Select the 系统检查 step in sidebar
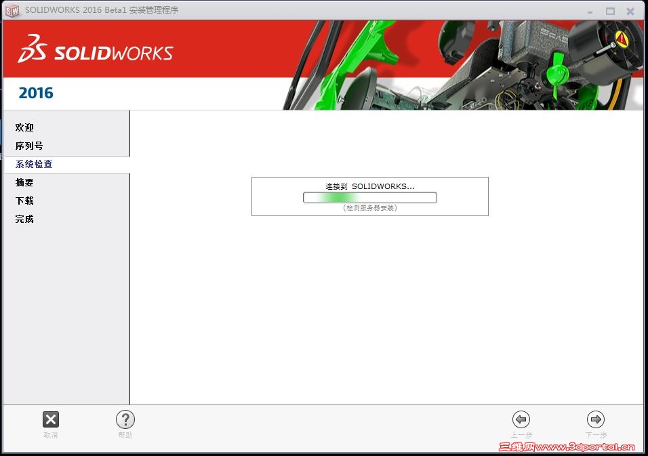648x456 pixels. [x=34, y=165]
